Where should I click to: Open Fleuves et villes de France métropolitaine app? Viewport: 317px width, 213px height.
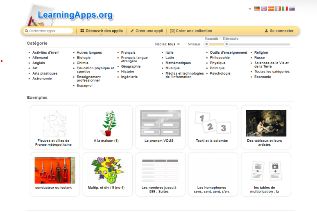click(55, 127)
